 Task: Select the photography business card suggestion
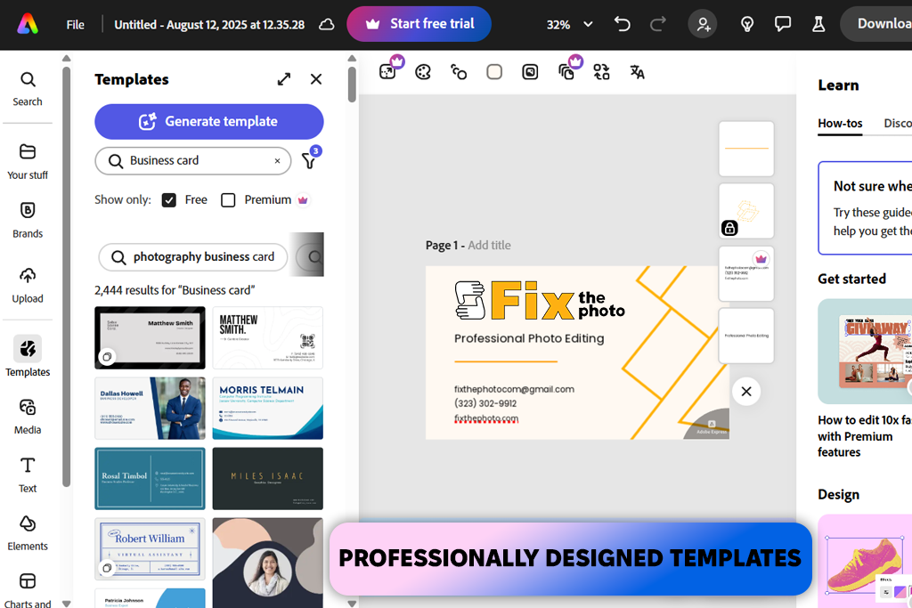193,257
